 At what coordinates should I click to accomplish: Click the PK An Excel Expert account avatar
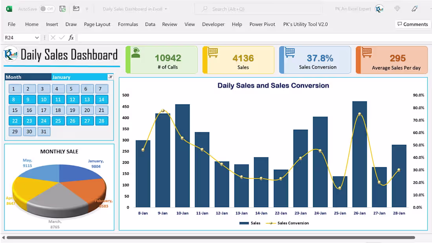(x=379, y=8)
